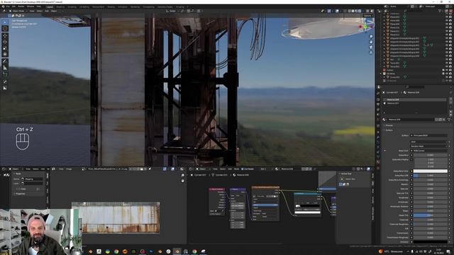Image resolution: width=454 pixels, height=255 pixels.
Task: Toggle viewport overlays
Action: click(x=338, y=11)
